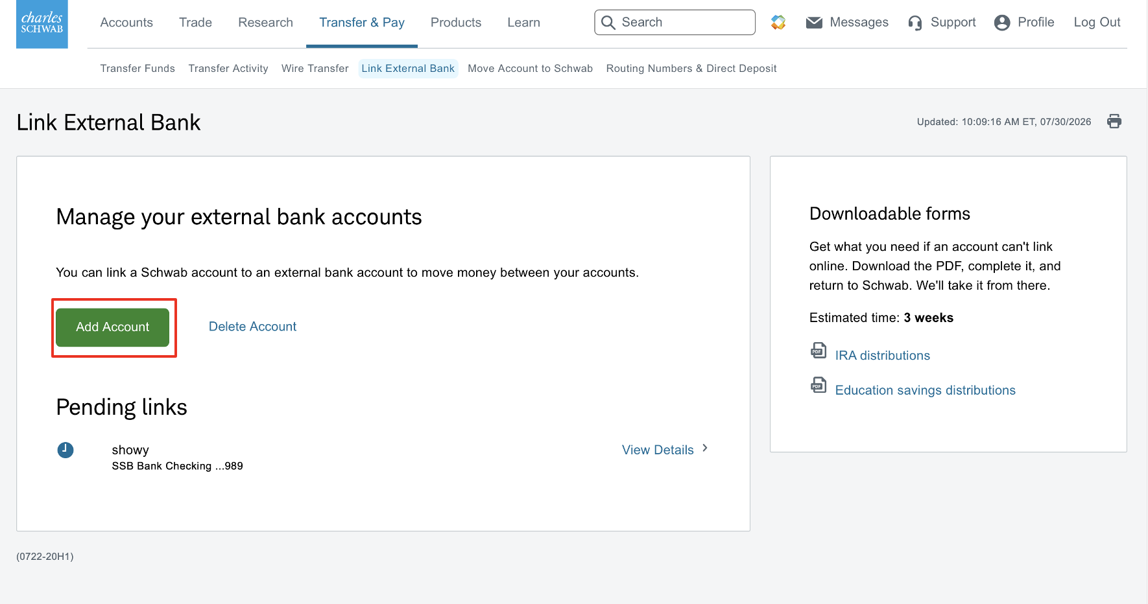Click the Add Account button
The width and height of the screenshot is (1148, 604).
pyautogui.click(x=113, y=327)
